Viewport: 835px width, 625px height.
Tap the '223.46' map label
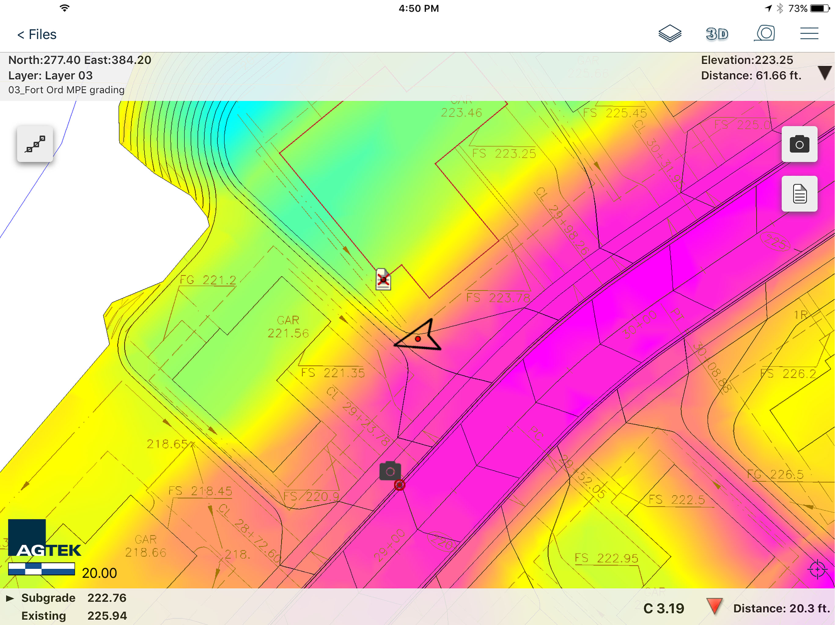461,113
